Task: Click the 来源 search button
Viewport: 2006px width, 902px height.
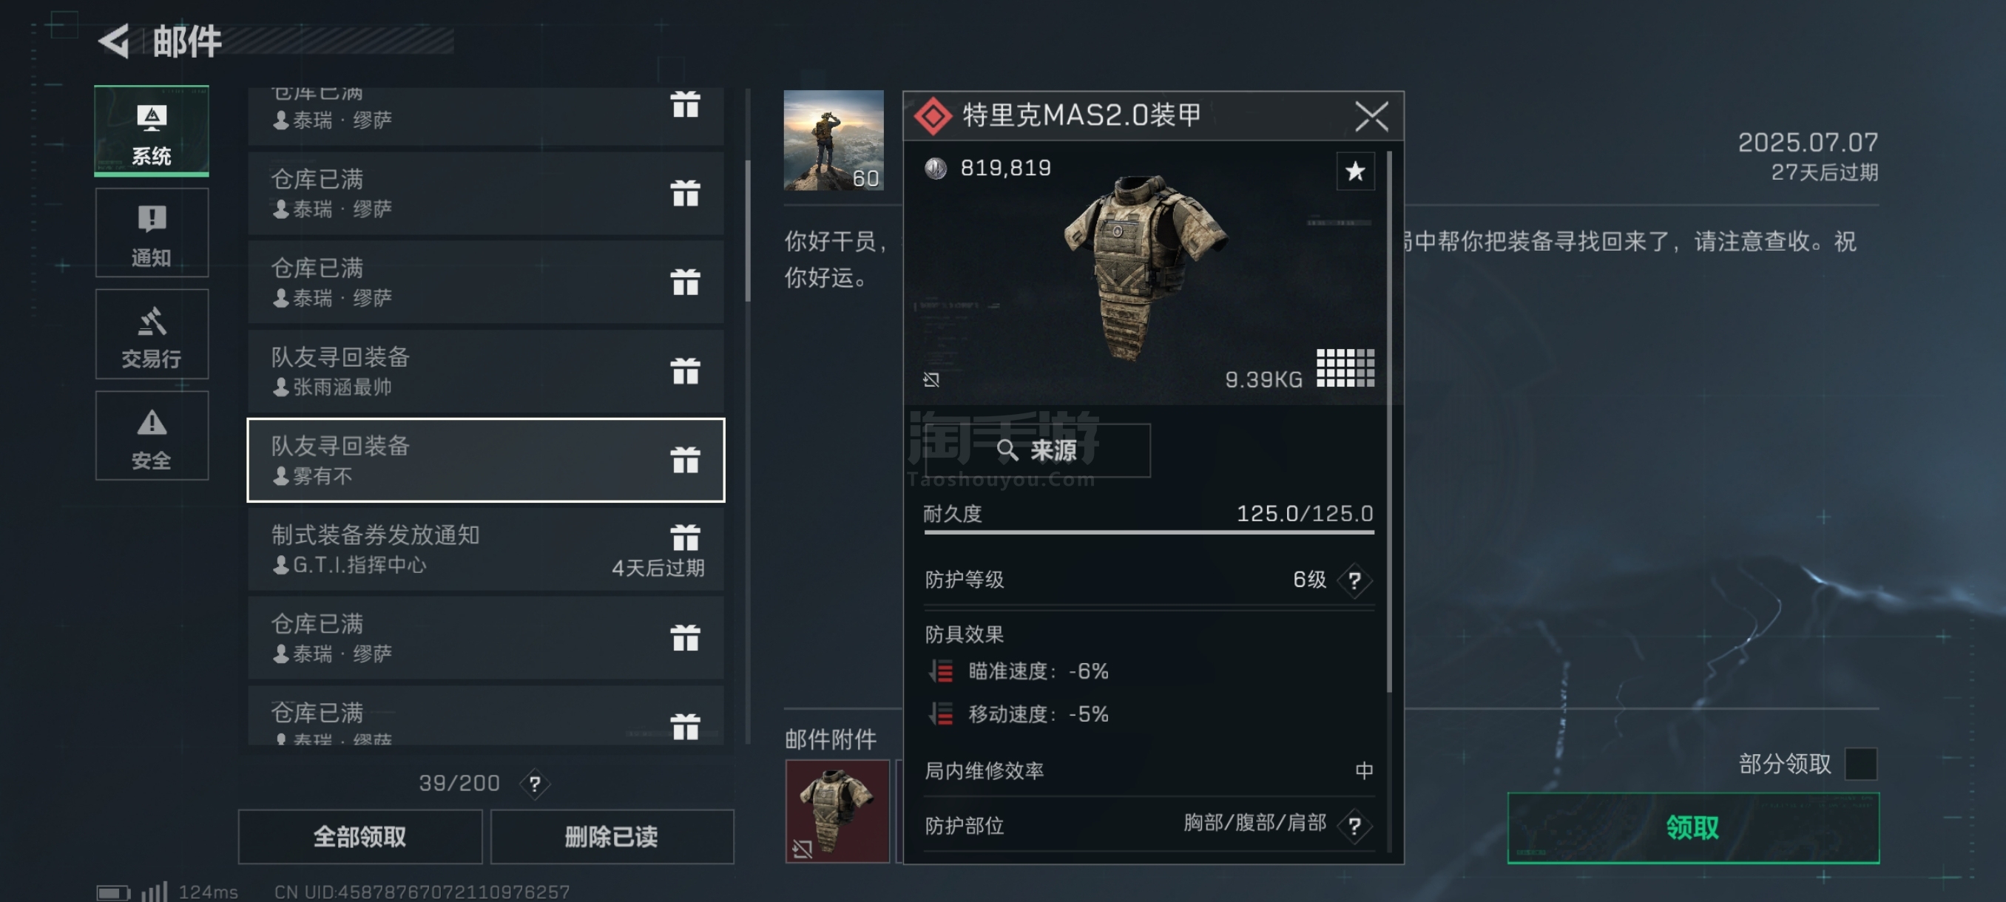Action: click(1037, 450)
